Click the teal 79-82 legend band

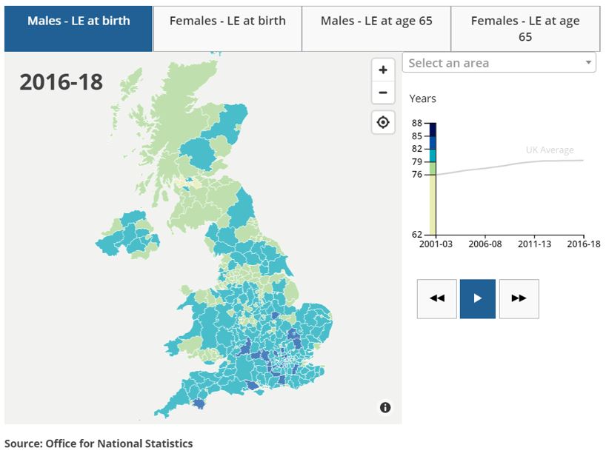pos(433,155)
